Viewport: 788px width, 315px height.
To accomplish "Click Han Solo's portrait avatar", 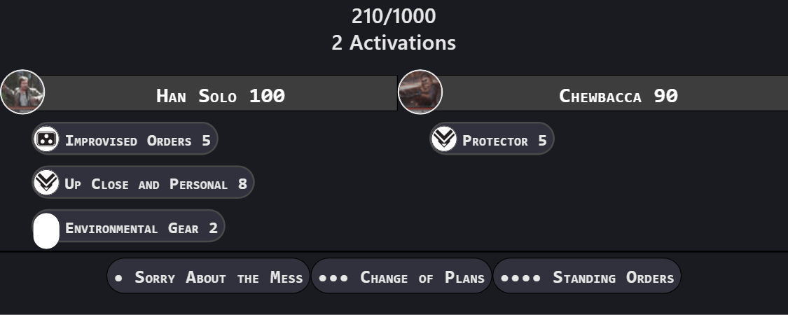I will 22,92.
